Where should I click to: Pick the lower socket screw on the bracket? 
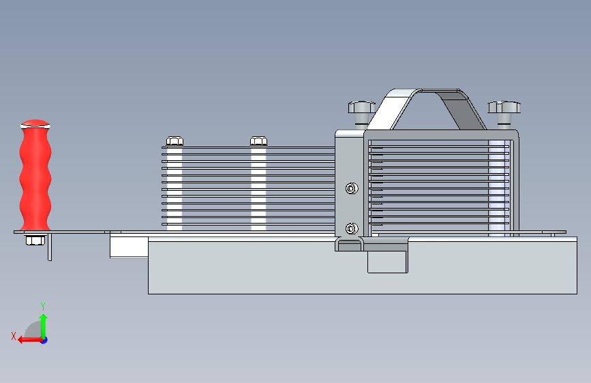352,228
